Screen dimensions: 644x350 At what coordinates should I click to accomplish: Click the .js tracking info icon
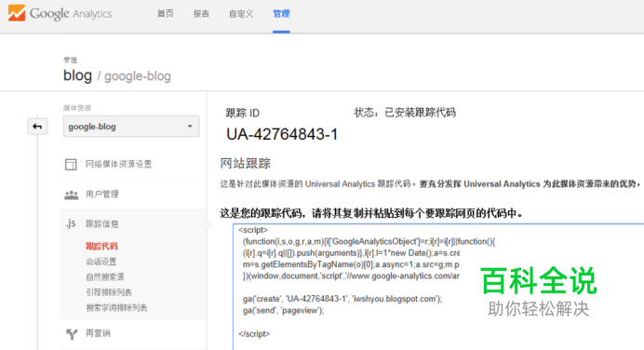[x=71, y=223]
